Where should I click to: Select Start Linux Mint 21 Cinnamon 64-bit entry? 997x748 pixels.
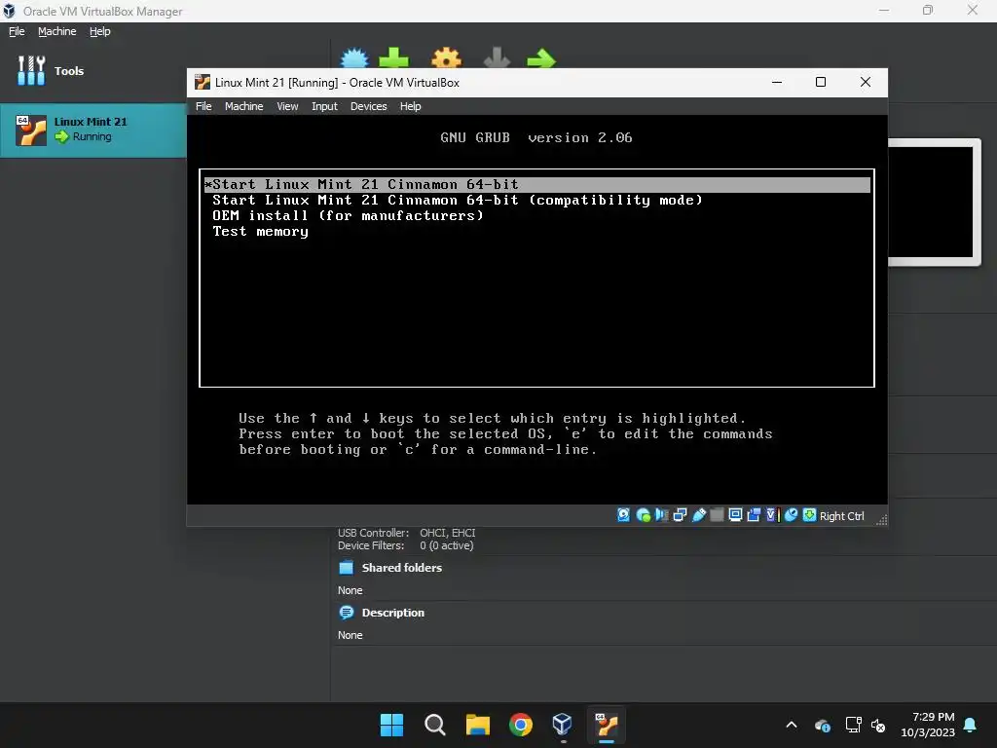pyautogui.click(x=537, y=184)
